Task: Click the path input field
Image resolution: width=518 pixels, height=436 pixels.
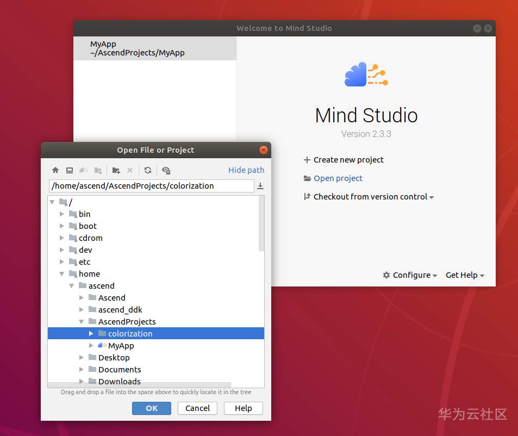Action: pyautogui.click(x=151, y=186)
